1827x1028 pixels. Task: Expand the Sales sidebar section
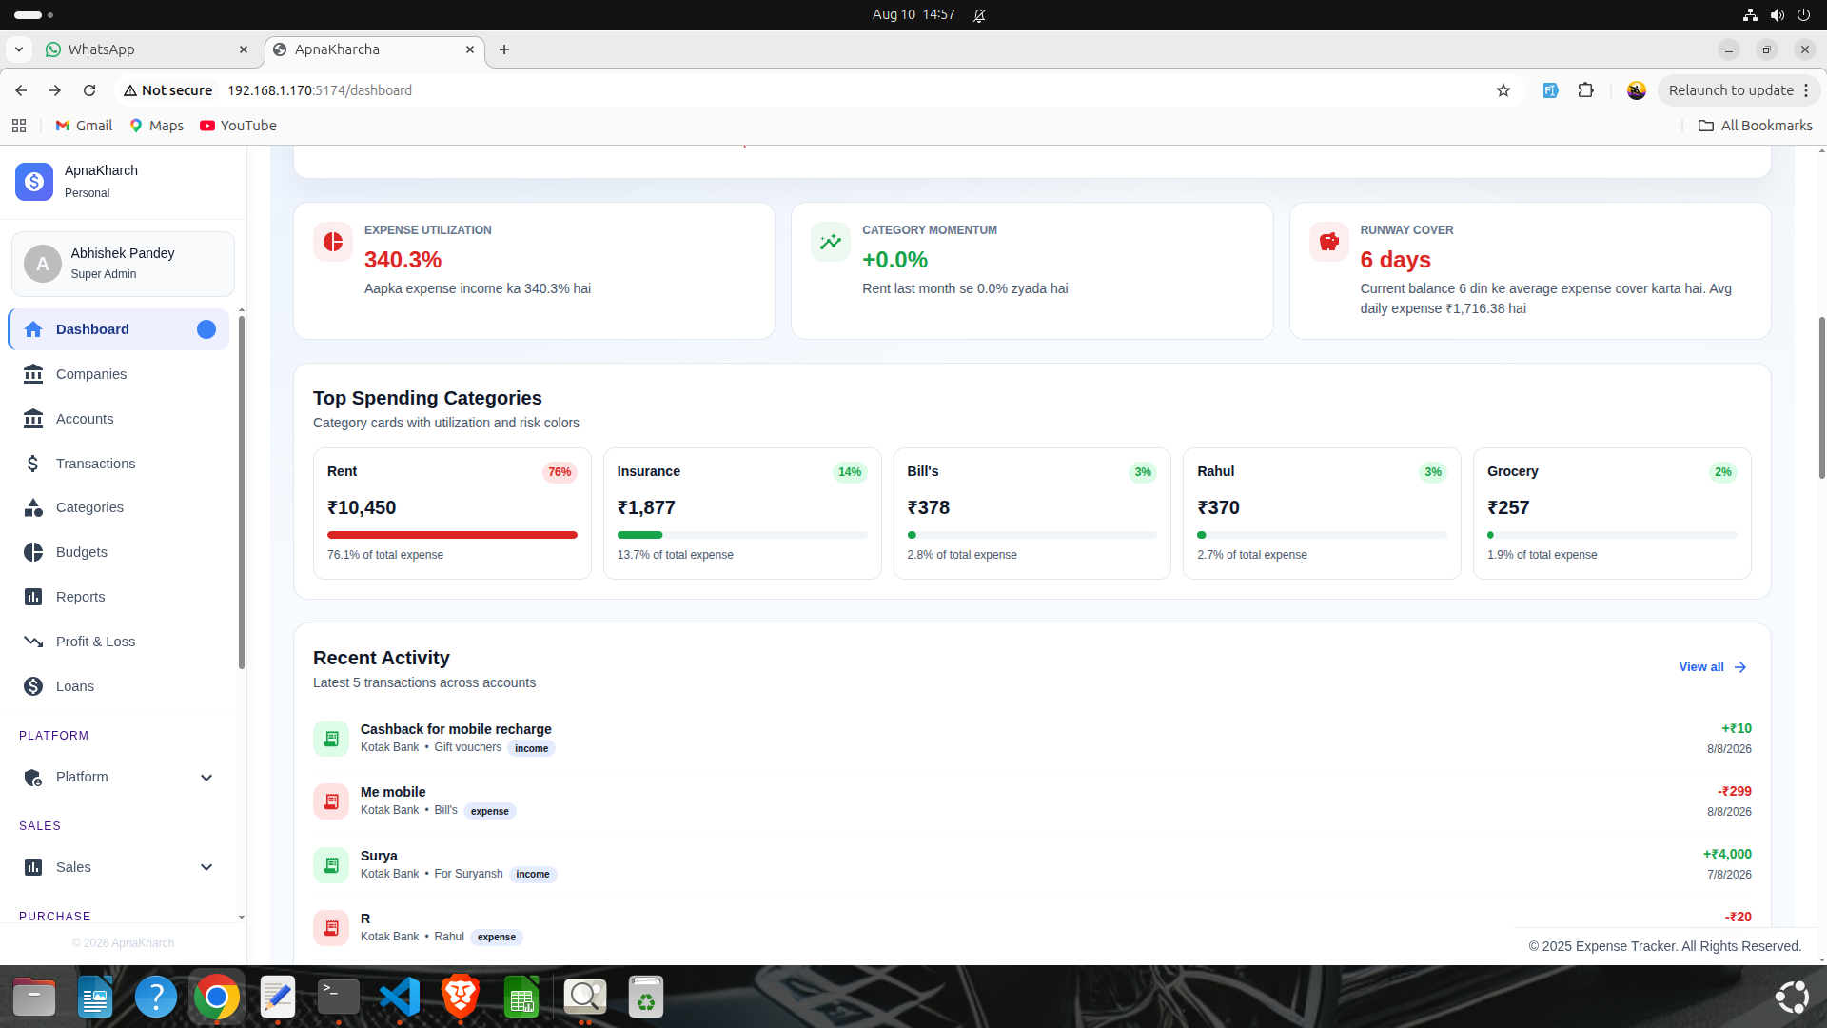click(119, 867)
